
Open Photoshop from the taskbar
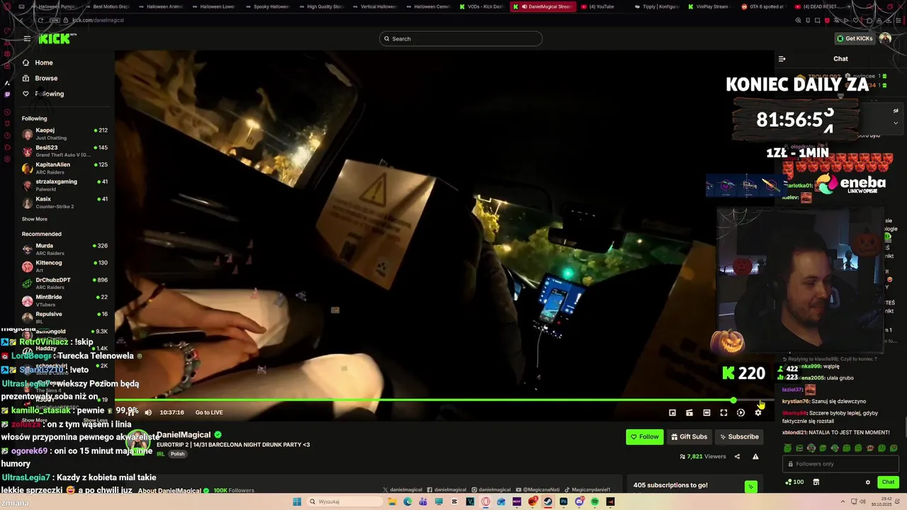click(x=563, y=501)
